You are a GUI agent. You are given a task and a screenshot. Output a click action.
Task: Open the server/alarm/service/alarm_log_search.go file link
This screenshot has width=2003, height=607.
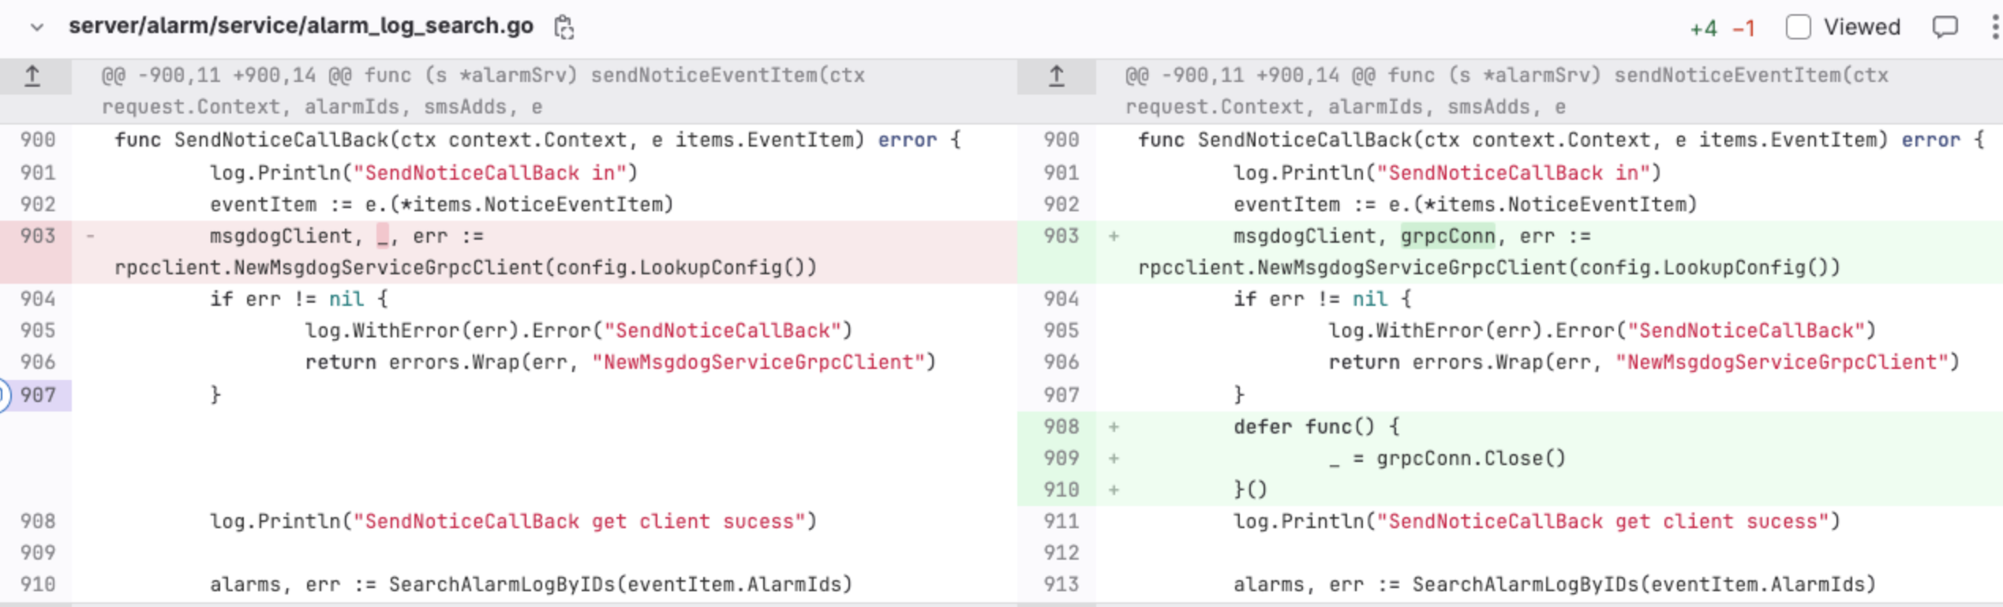tap(301, 26)
